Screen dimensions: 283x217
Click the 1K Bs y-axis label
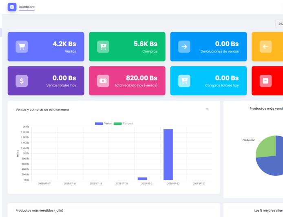coord(26,153)
